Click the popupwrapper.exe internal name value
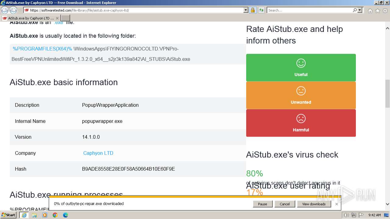390x219 pixels. tap(102, 121)
